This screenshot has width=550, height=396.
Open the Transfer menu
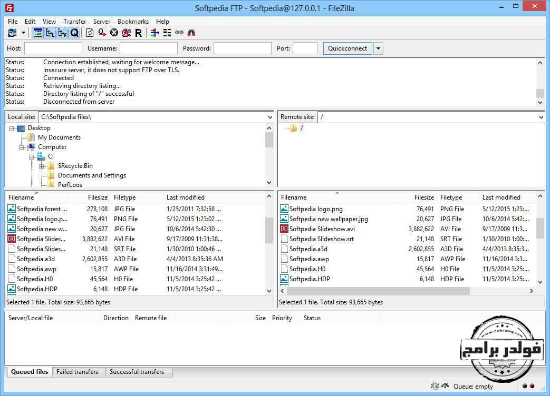click(74, 22)
